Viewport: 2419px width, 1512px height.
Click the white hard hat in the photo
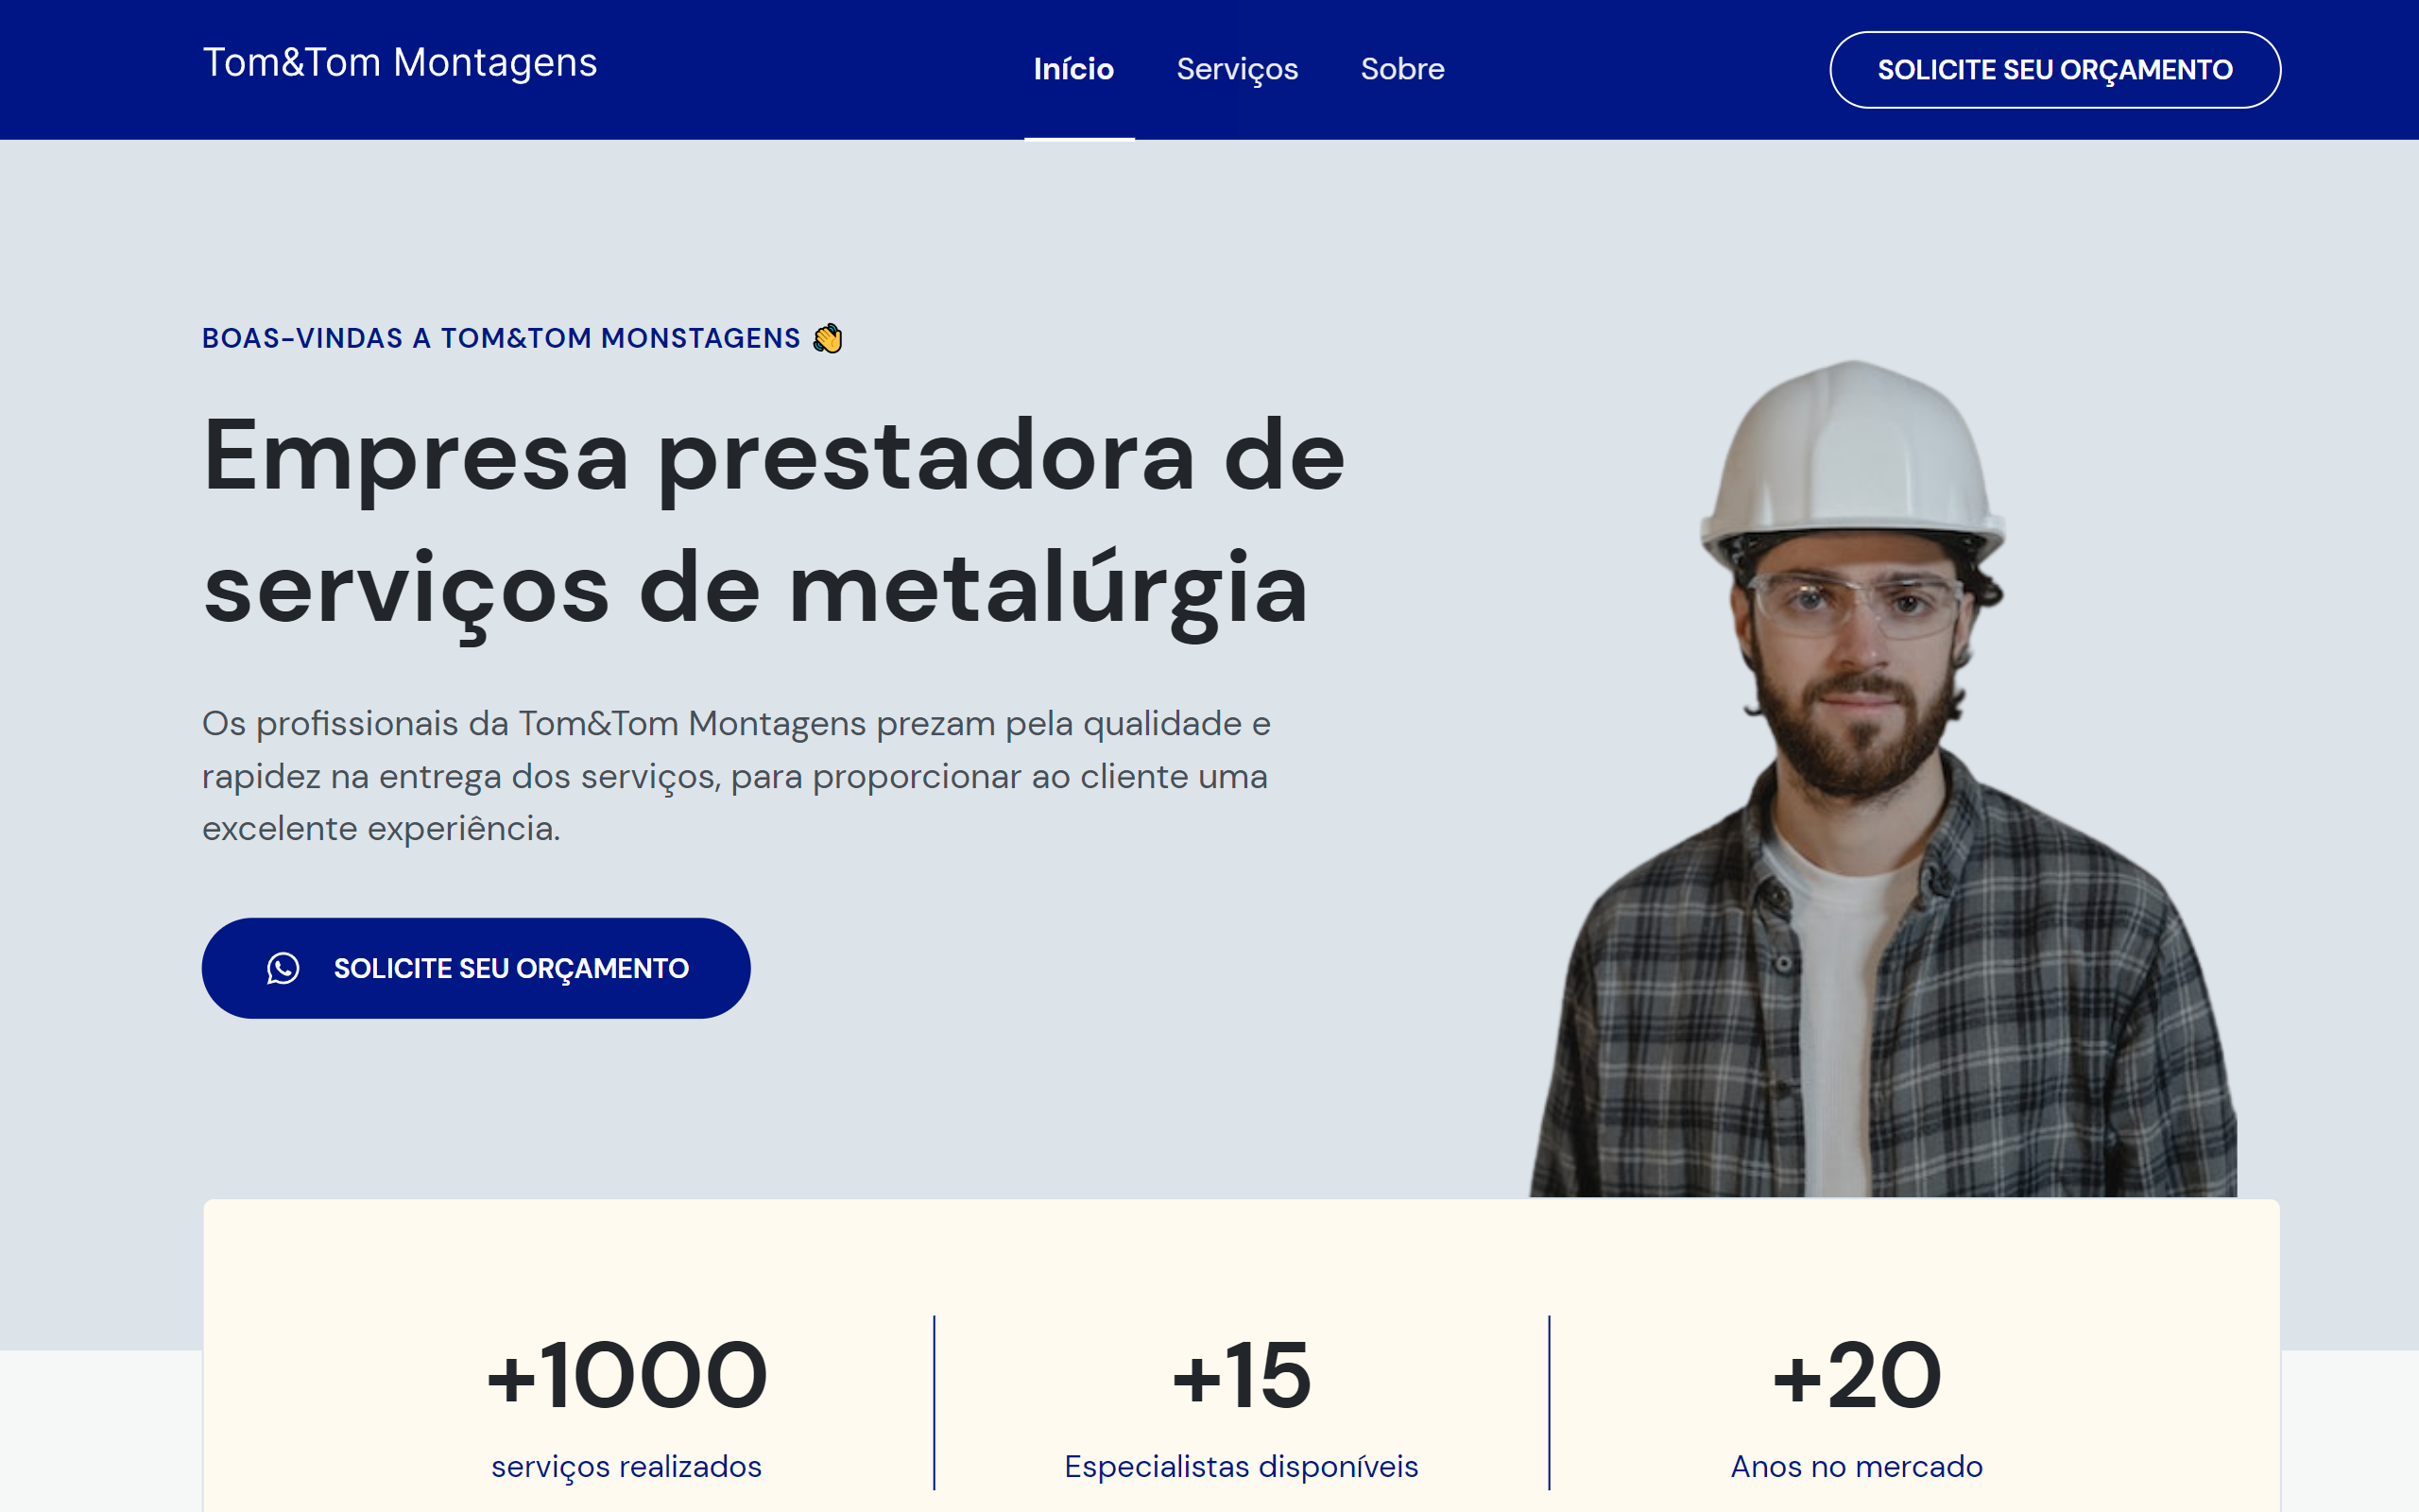pyautogui.click(x=1854, y=458)
